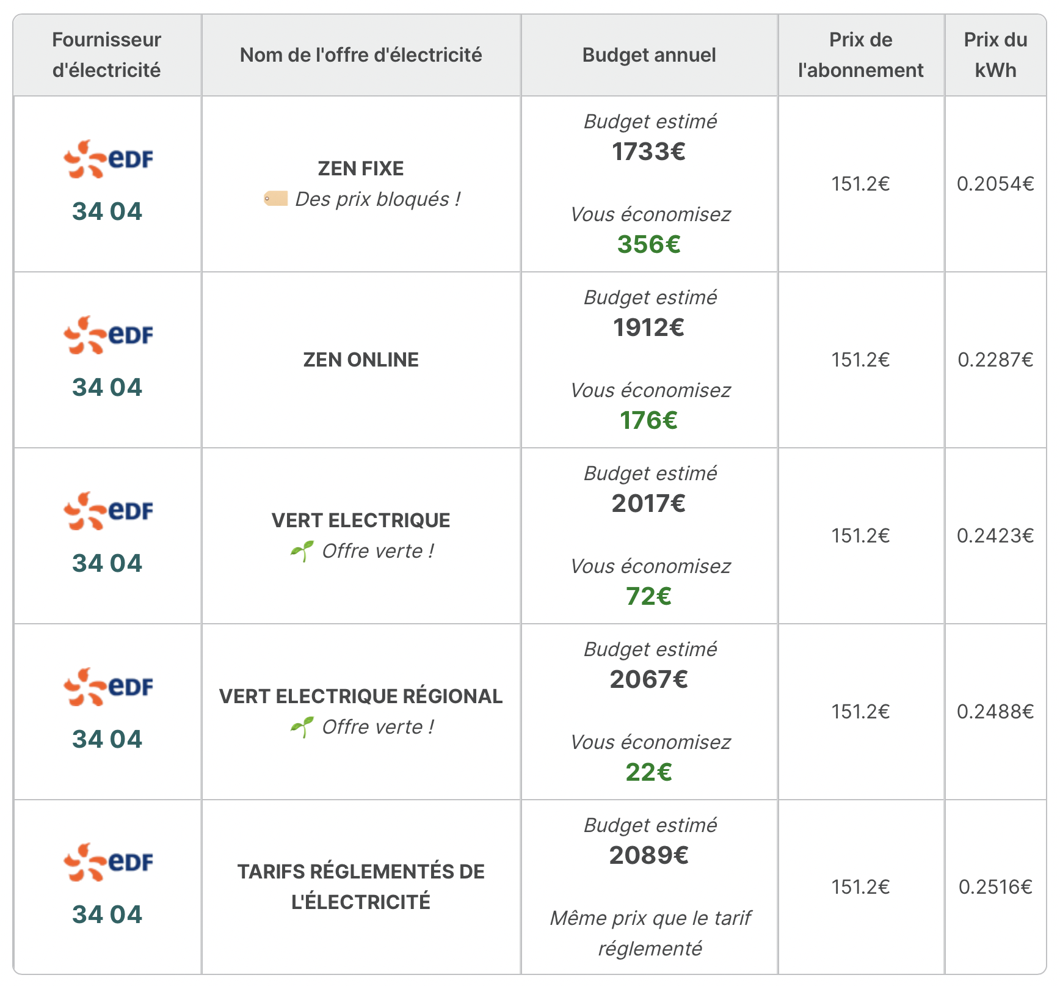Click 'Offre verte !' in the VERT ELECTRIQUE RÉGIONAL row
This screenshot has width=1060, height=986.
378,727
